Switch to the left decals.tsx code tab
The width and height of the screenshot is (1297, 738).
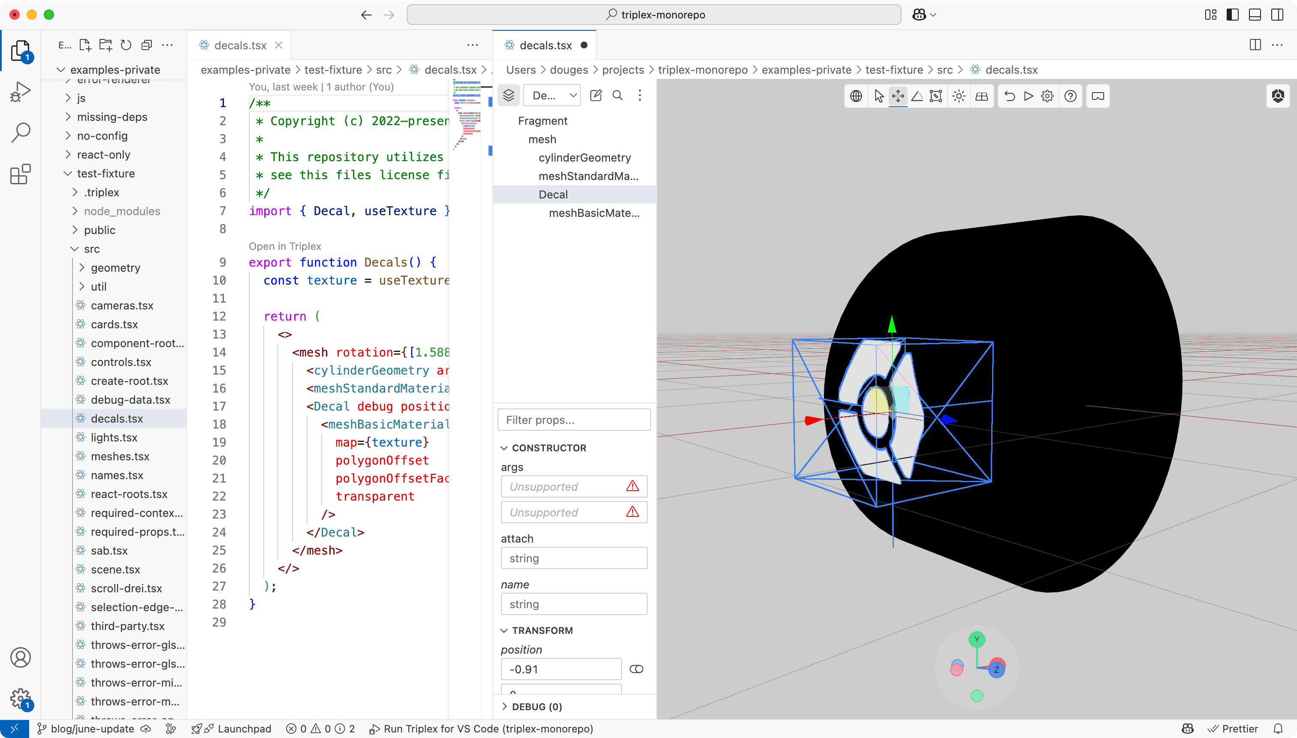[240, 45]
